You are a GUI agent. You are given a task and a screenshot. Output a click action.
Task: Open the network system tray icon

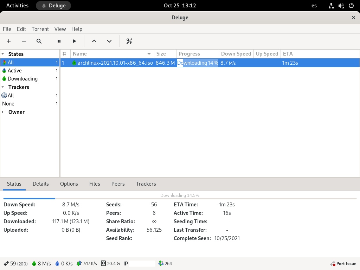[331, 6]
